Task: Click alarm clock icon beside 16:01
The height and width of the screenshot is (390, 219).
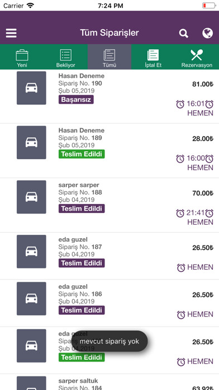Action: click(180, 104)
